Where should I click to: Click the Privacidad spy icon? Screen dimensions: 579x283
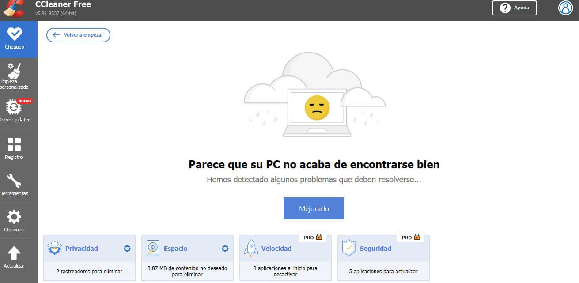tap(54, 248)
